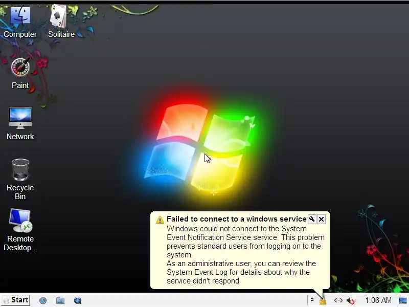The image size is (409, 307).
Task: Open the globe search icon in the taskbar
Action: click(x=78, y=300)
